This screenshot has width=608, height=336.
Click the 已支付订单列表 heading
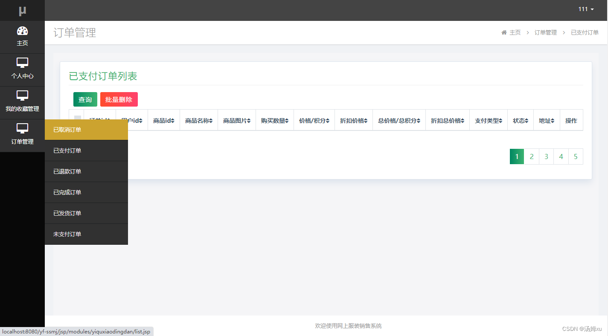pos(103,76)
